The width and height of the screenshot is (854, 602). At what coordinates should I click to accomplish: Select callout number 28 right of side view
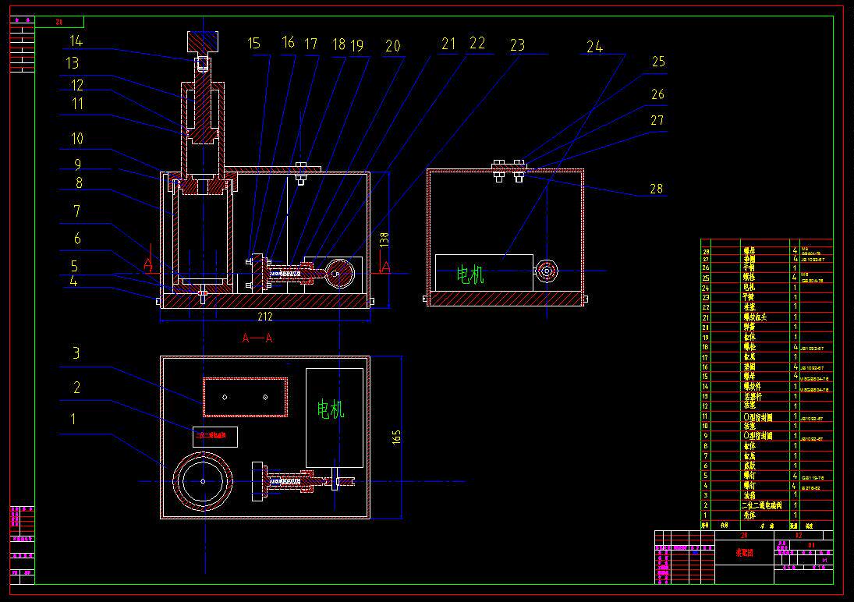click(x=657, y=189)
